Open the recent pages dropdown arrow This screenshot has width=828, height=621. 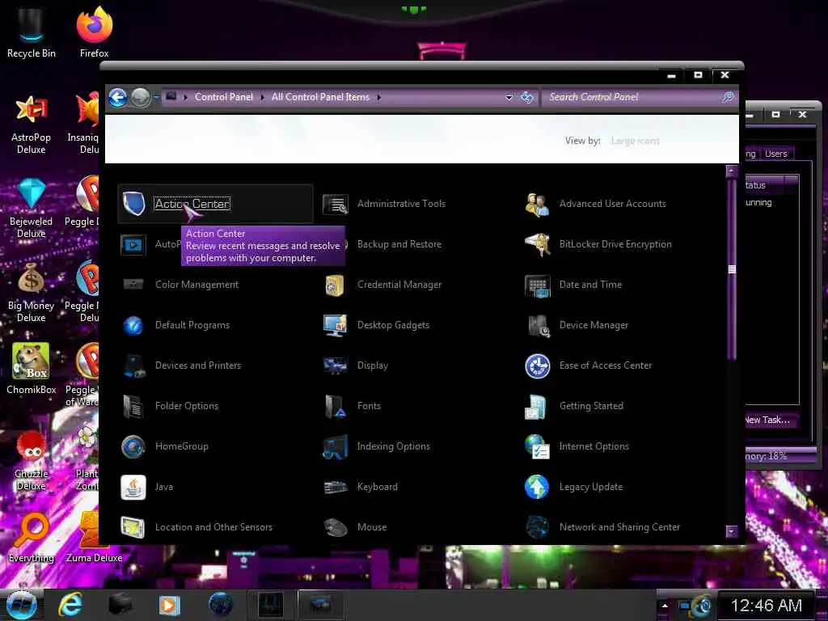pyautogui.click(x=156, y=98)
